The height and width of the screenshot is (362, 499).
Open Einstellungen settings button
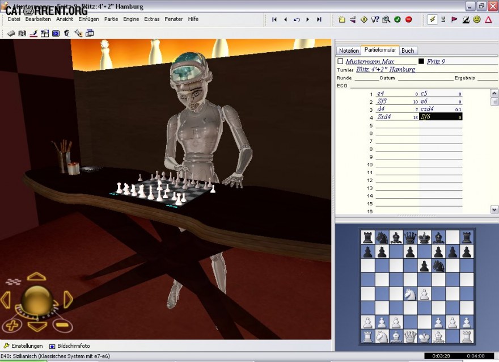23,346
